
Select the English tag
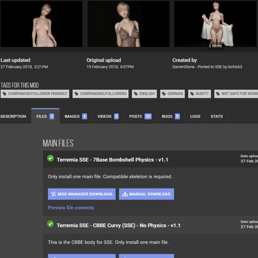(x=144, y=94)
